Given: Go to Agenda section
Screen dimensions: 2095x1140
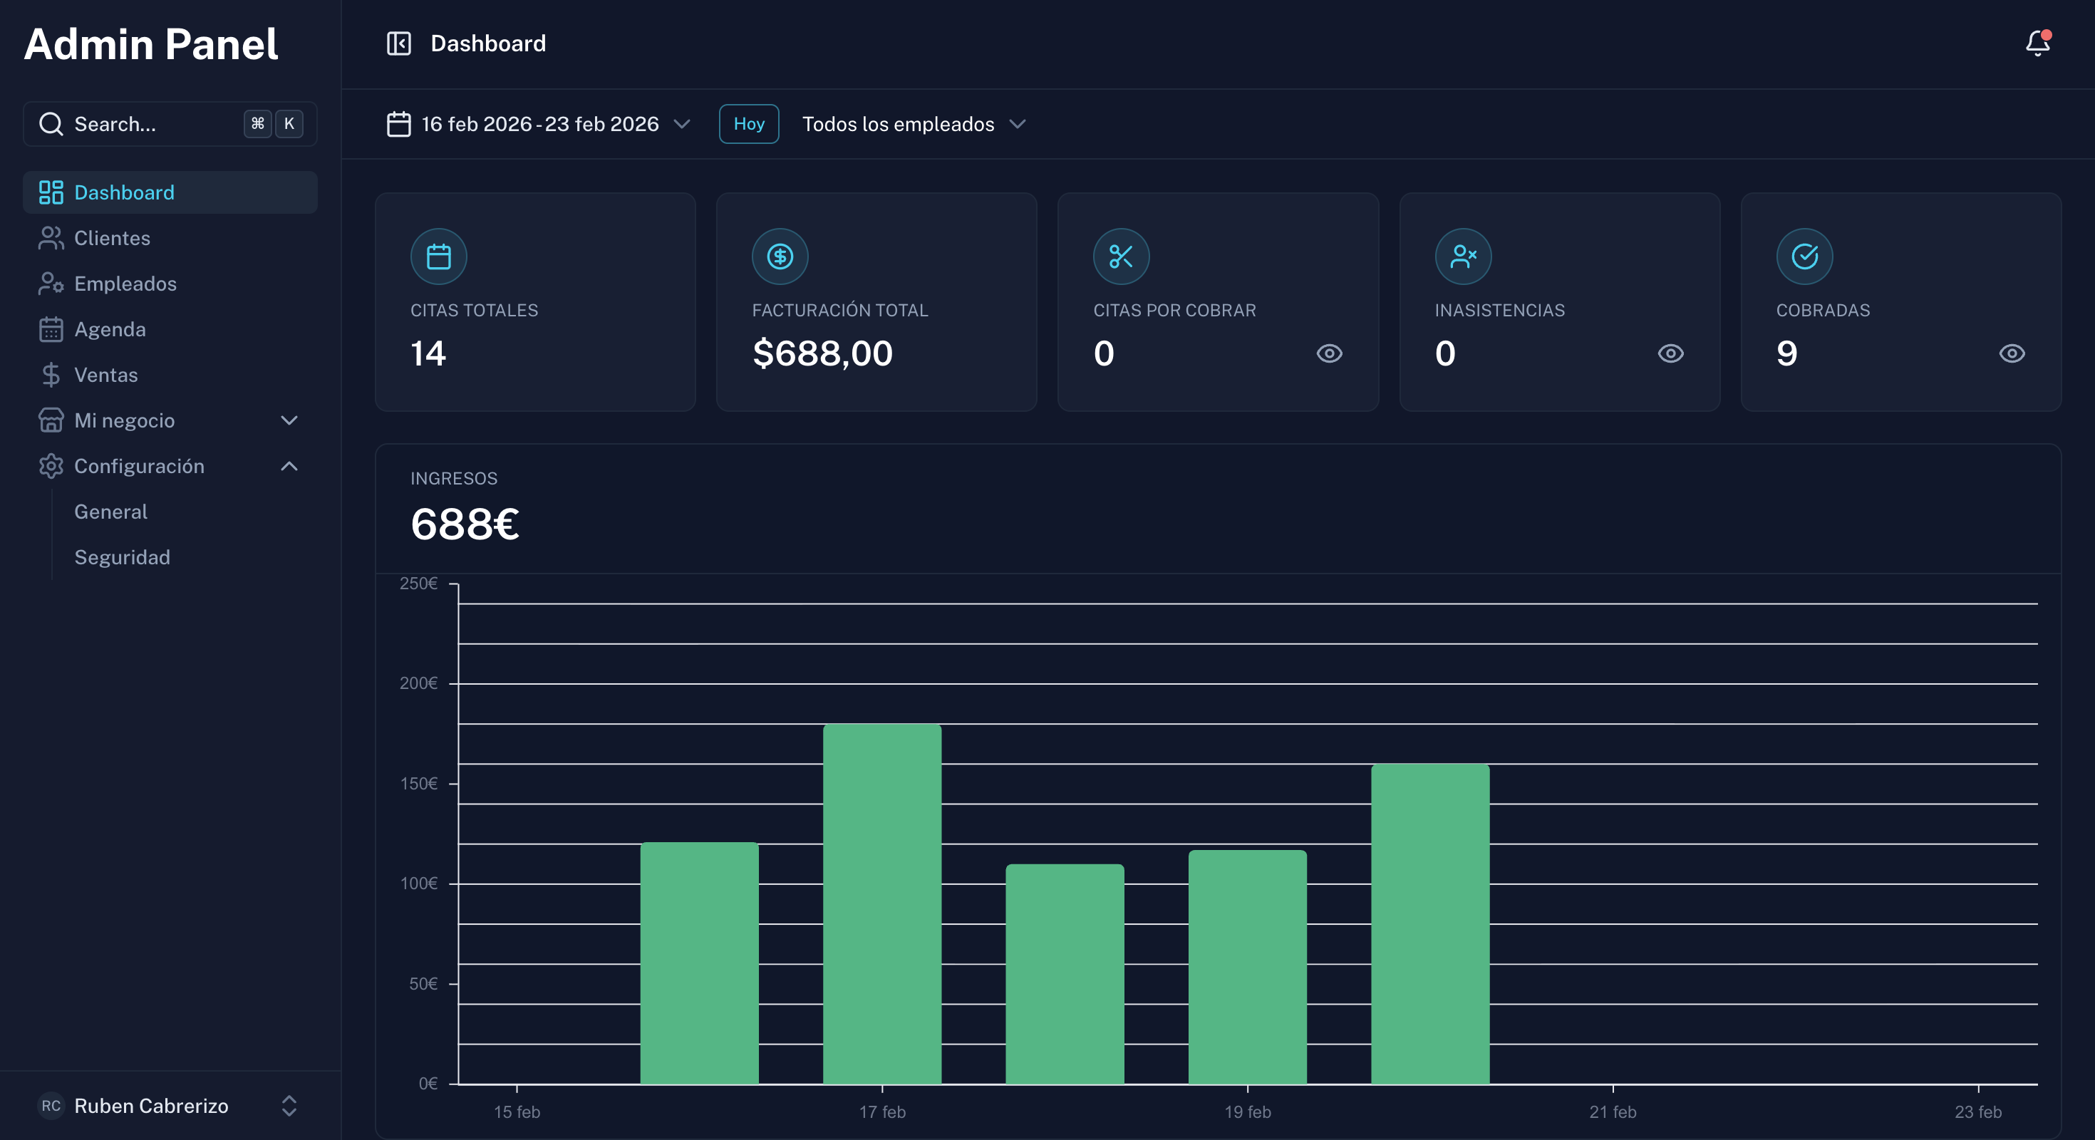Looking at the screenshot, I should pos(110,329).
